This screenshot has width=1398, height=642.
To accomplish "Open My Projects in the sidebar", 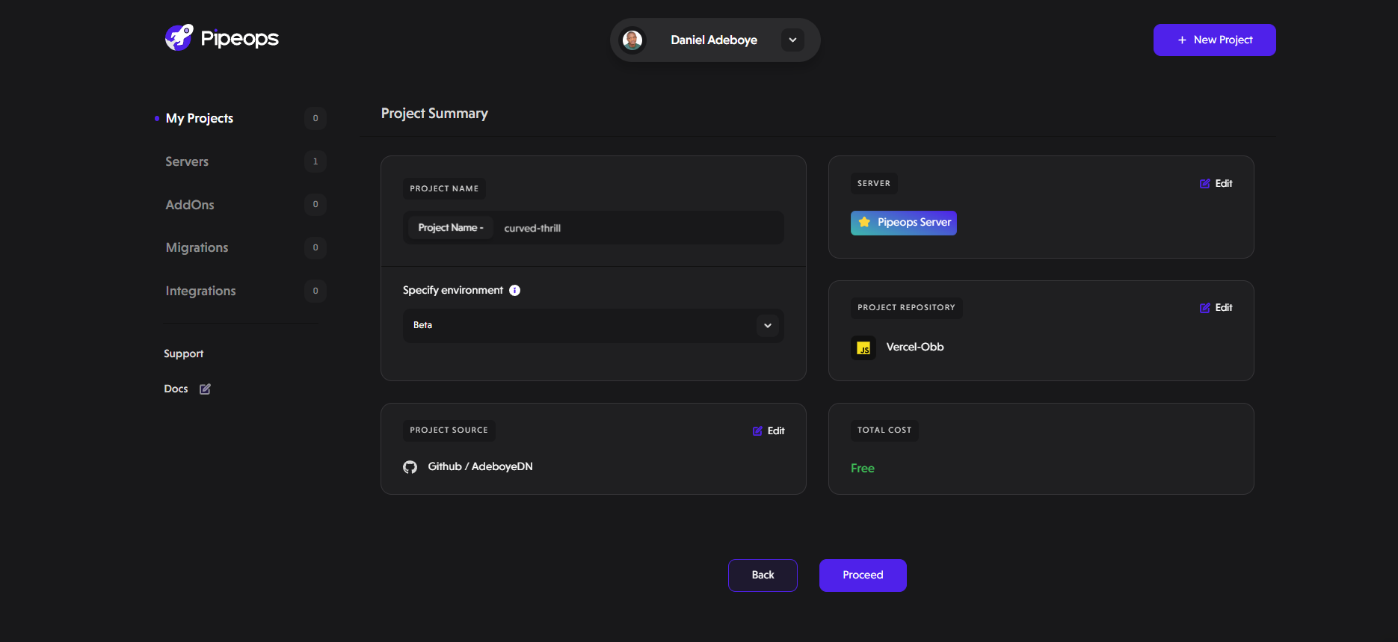I will [x=199, y=118].
